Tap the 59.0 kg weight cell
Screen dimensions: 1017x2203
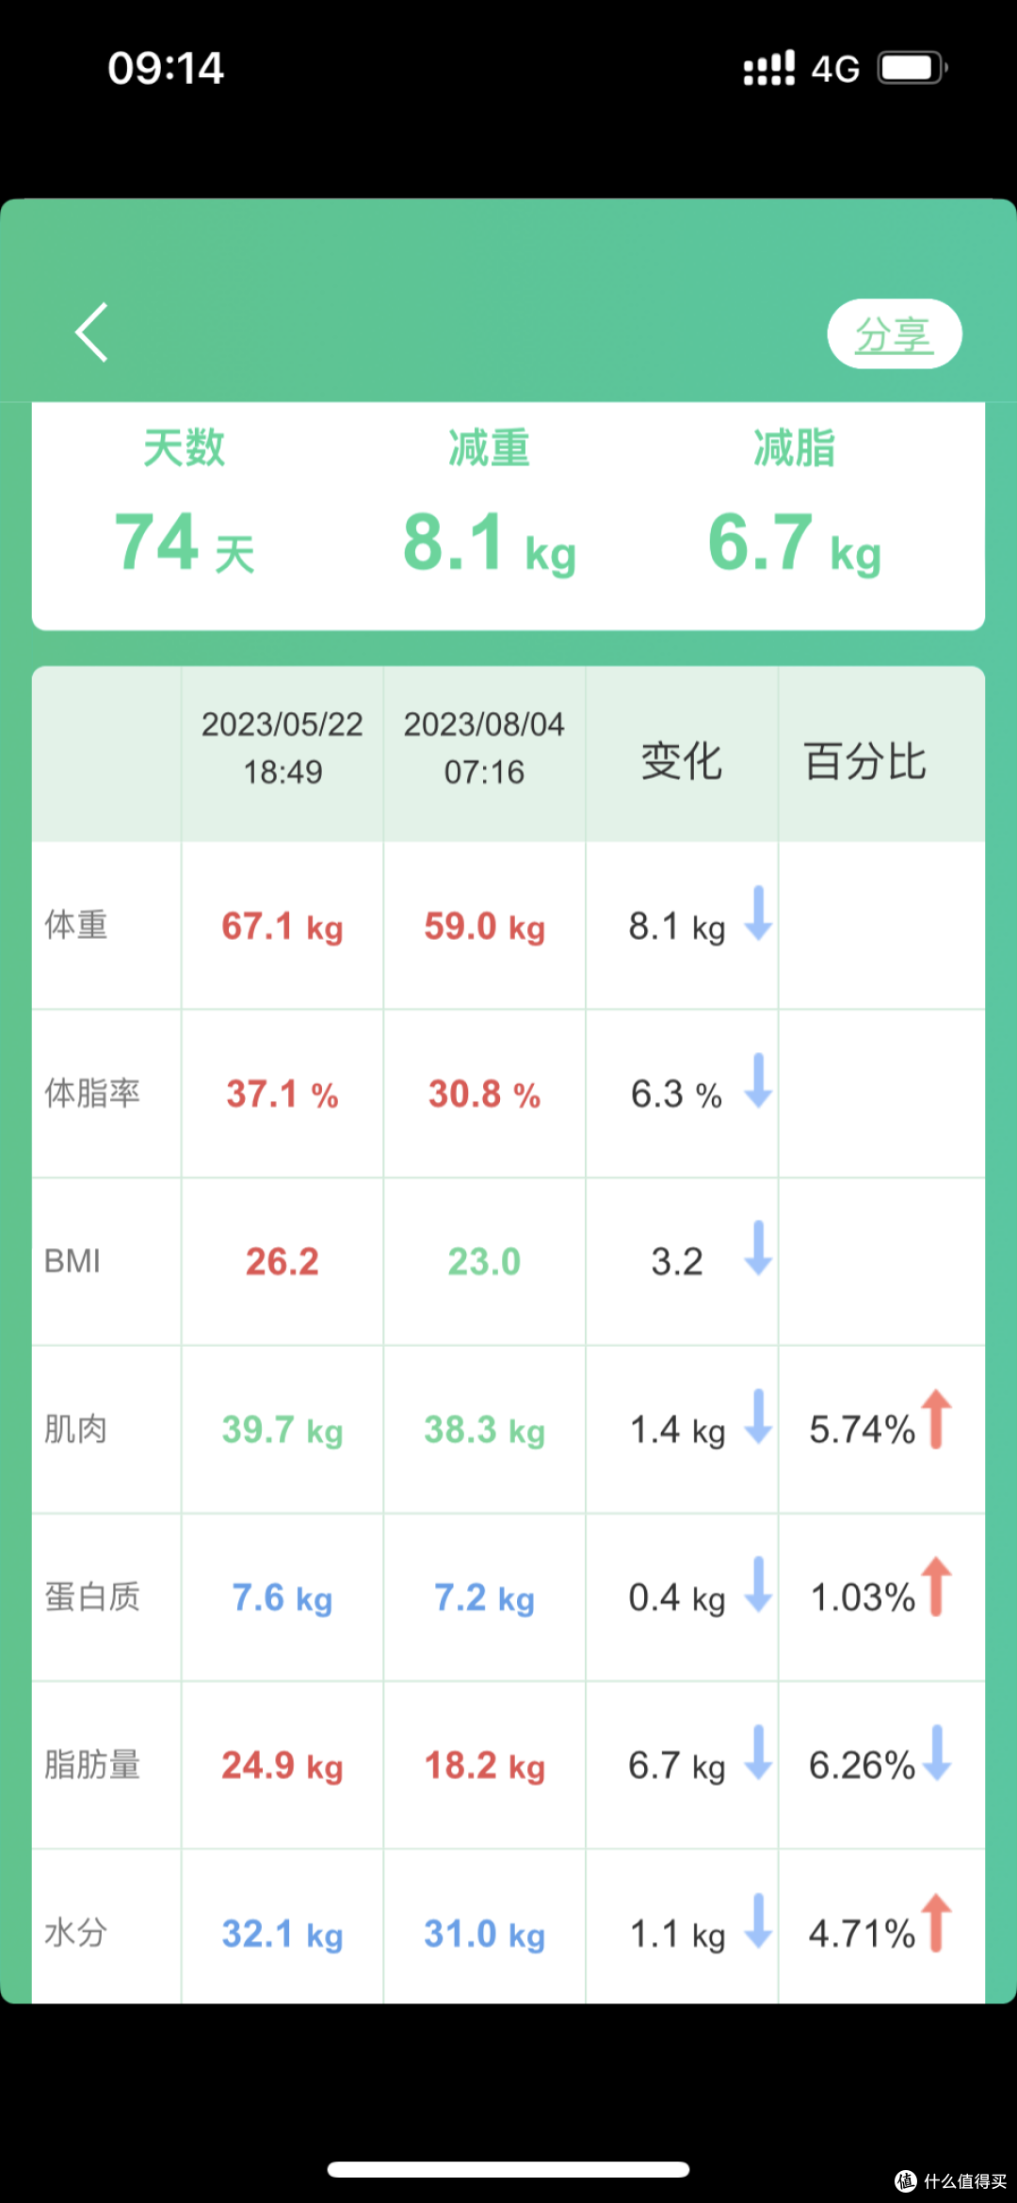click(x=484, y=927)
